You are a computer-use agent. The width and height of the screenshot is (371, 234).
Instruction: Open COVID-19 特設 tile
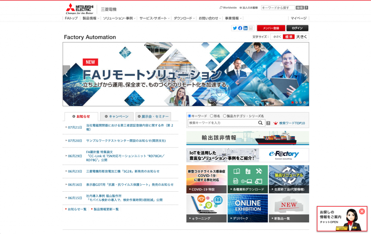click(x=206, y=179)
